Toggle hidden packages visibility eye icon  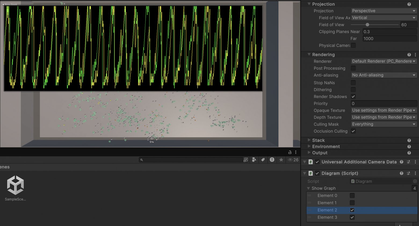point(290,160)
